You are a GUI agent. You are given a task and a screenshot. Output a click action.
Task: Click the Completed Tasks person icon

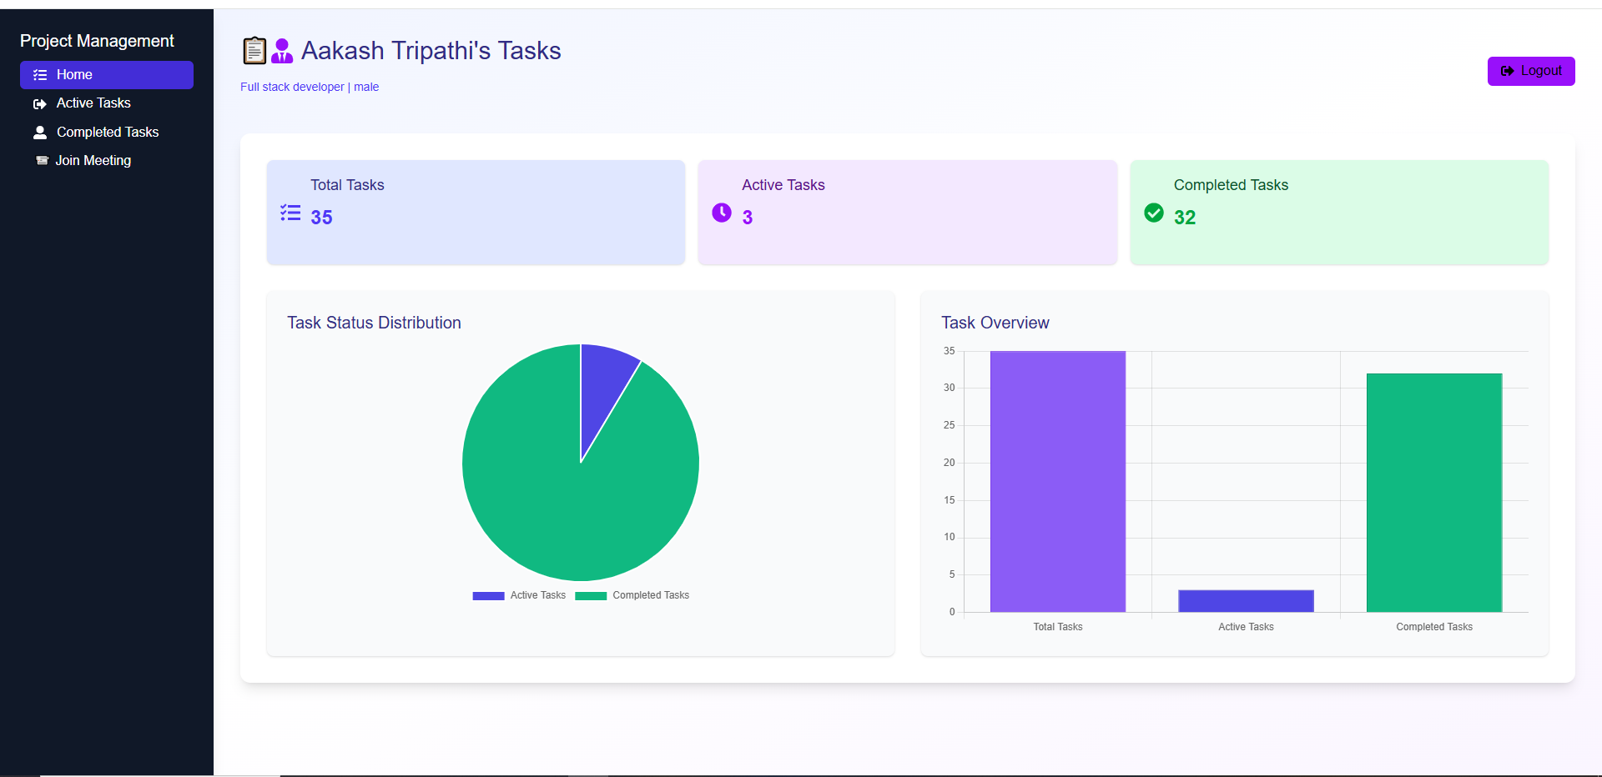coord(39,133)
